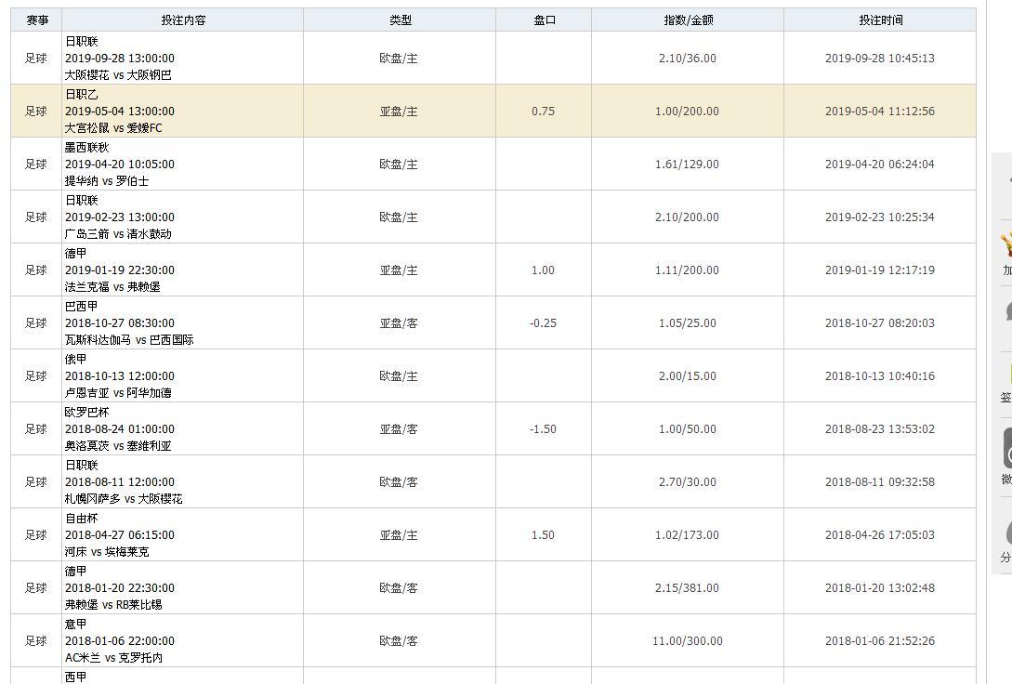Select the 法兰克福 vs 弗赖堡 match row
1012x684 pixels.
pos(112,287)
